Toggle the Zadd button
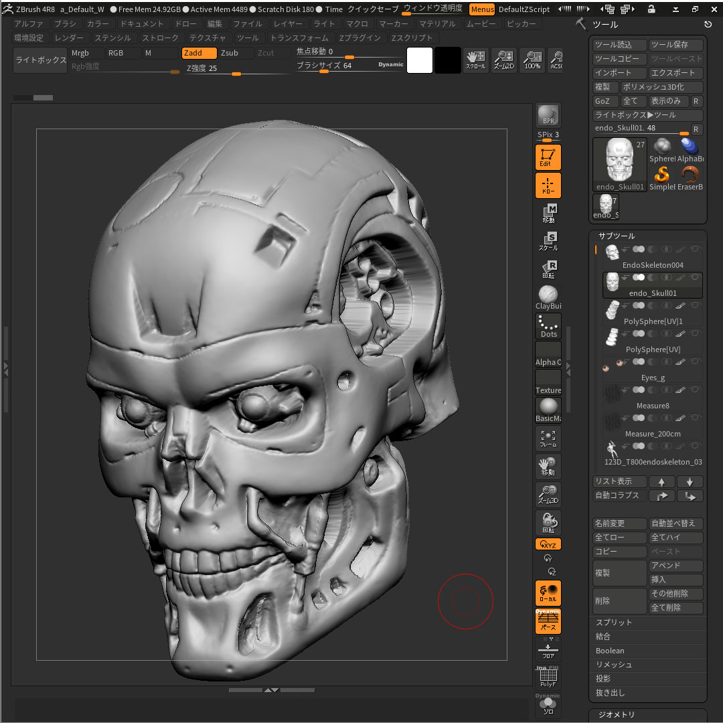Image resolution: width=723 pixels, height=723 pixels. pyautogui.click(x=199, y=53)
